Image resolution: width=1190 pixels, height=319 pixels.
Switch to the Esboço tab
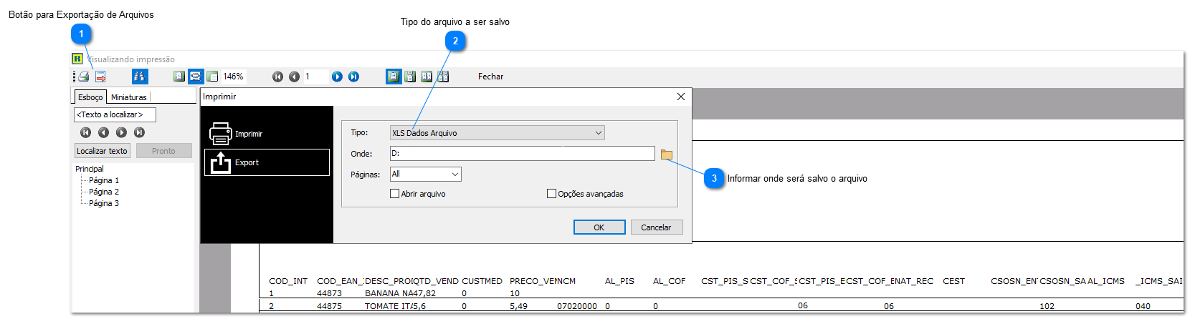90,97
